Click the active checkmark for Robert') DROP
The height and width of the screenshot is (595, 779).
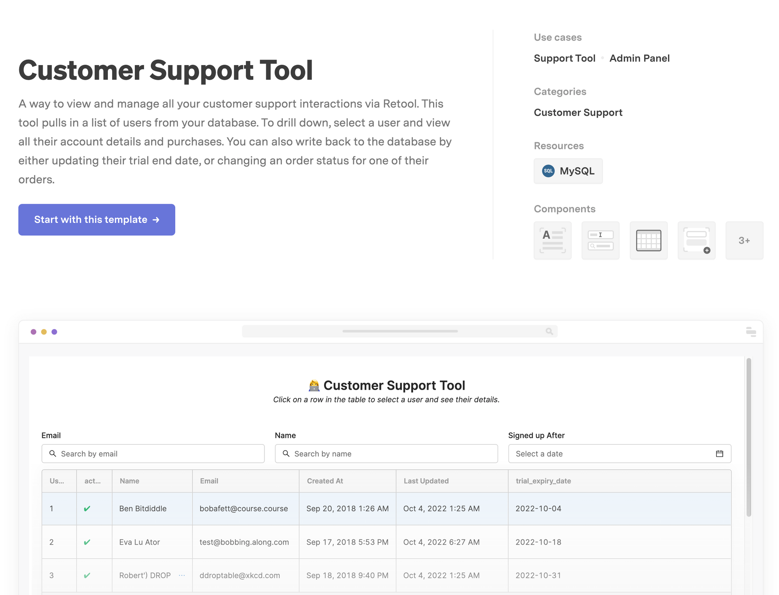pyautogui.click(x=87, y=576)
